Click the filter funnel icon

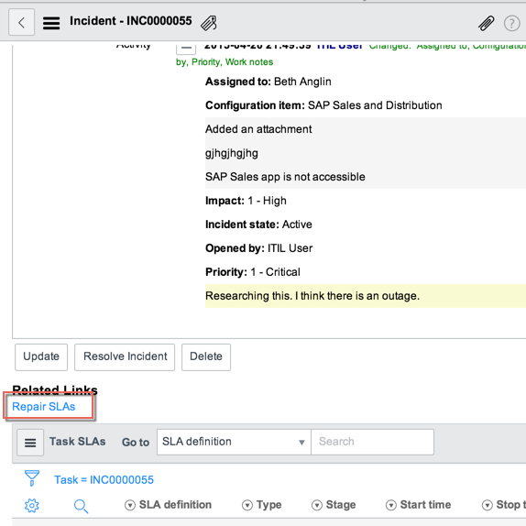pyautogui.click(x=32, y=478)
